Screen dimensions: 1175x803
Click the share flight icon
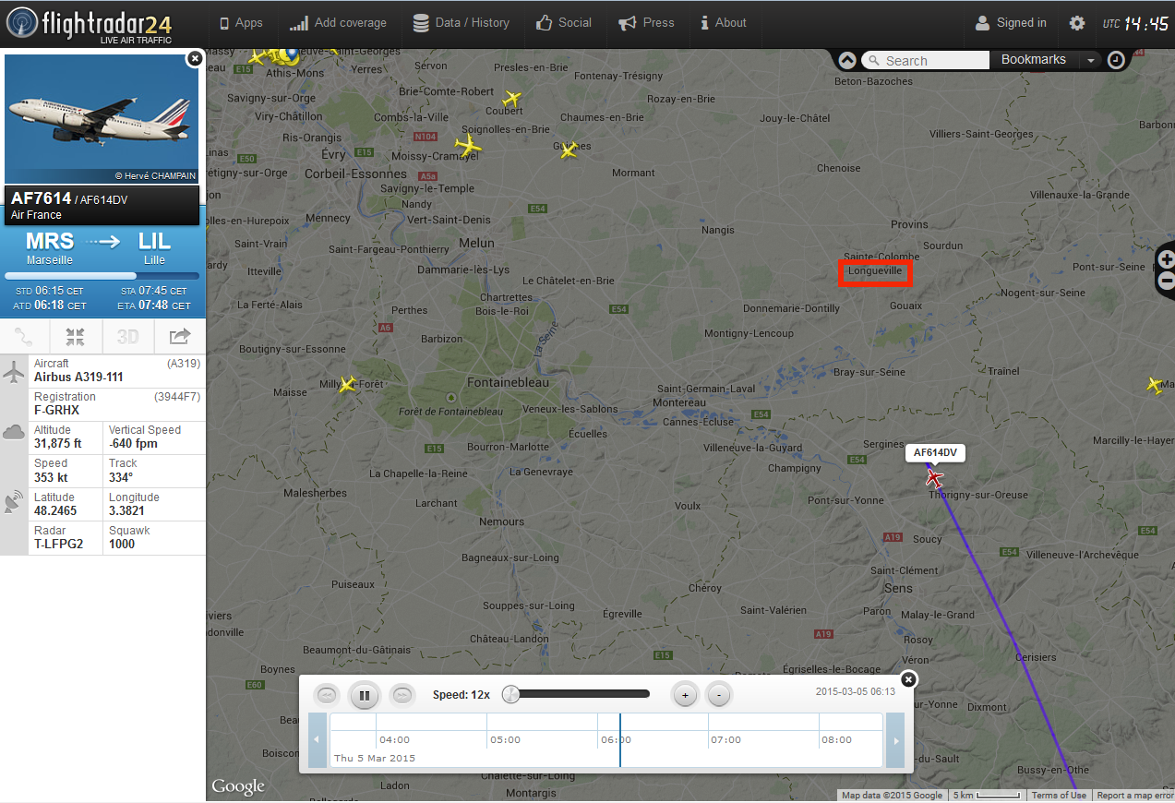click(179, 337)
